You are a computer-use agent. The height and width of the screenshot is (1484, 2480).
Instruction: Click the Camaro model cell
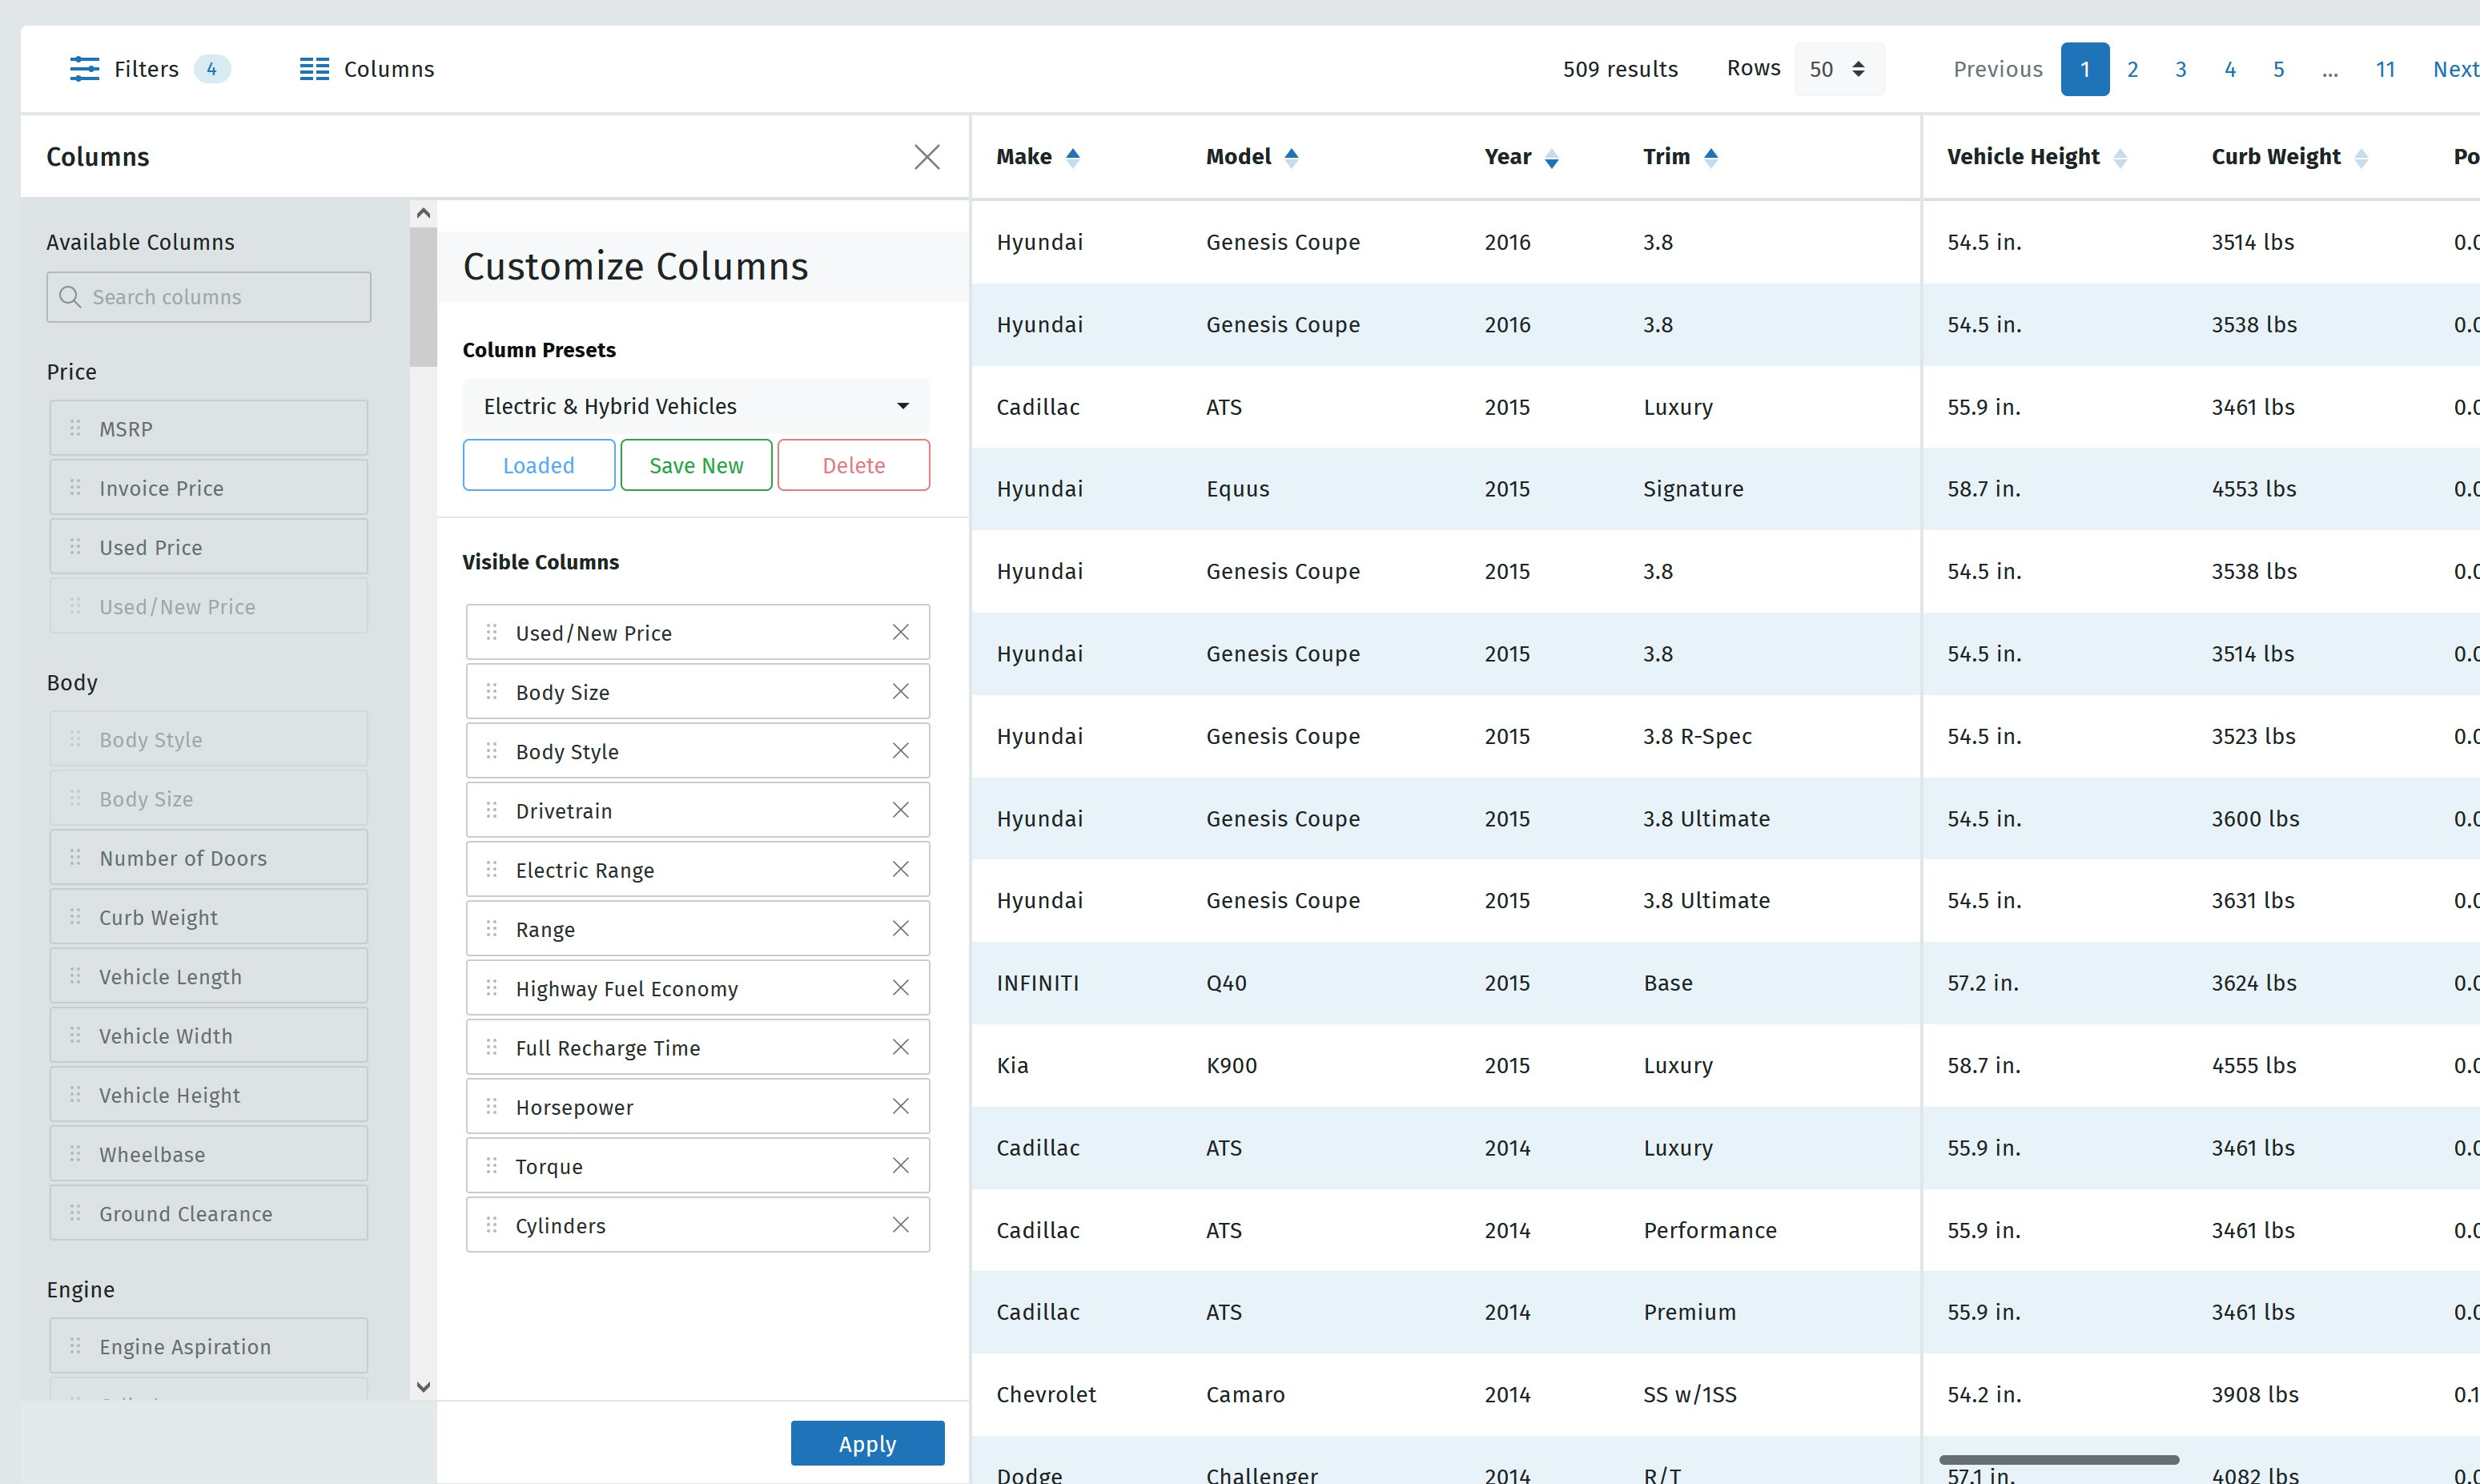pos(1245,1394)
